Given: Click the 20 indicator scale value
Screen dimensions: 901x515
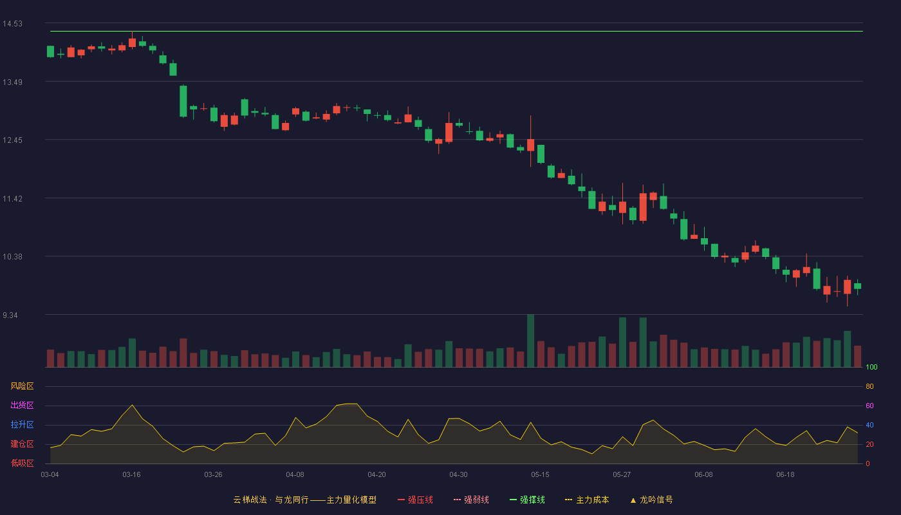Looking at the screenshot, I should [869, 444].
